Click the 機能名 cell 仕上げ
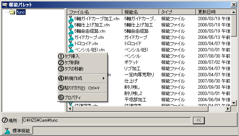Viewport: 239px width, 136px height. click(131, 81)
